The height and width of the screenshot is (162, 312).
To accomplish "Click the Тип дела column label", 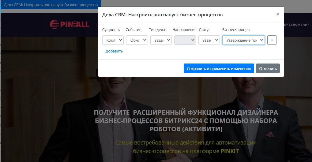I will [157, 30].
